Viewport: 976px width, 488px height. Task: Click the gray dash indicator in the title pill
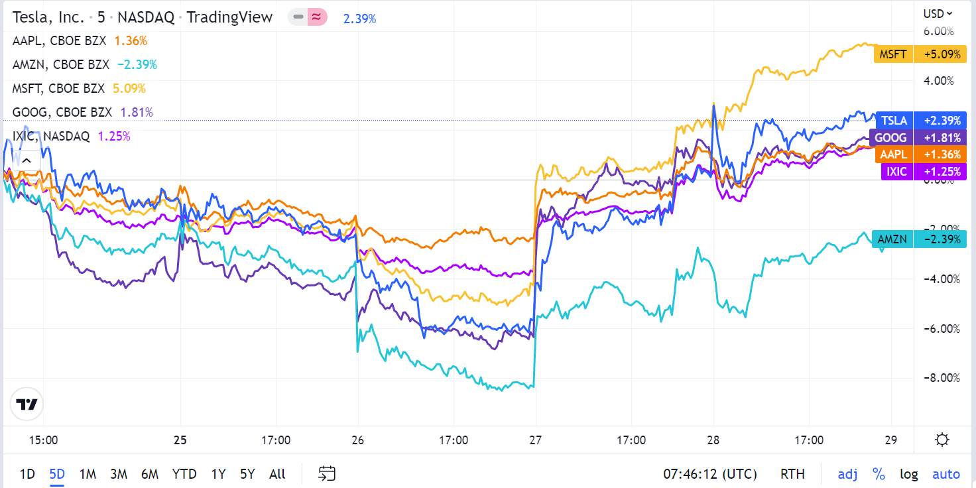298,17
